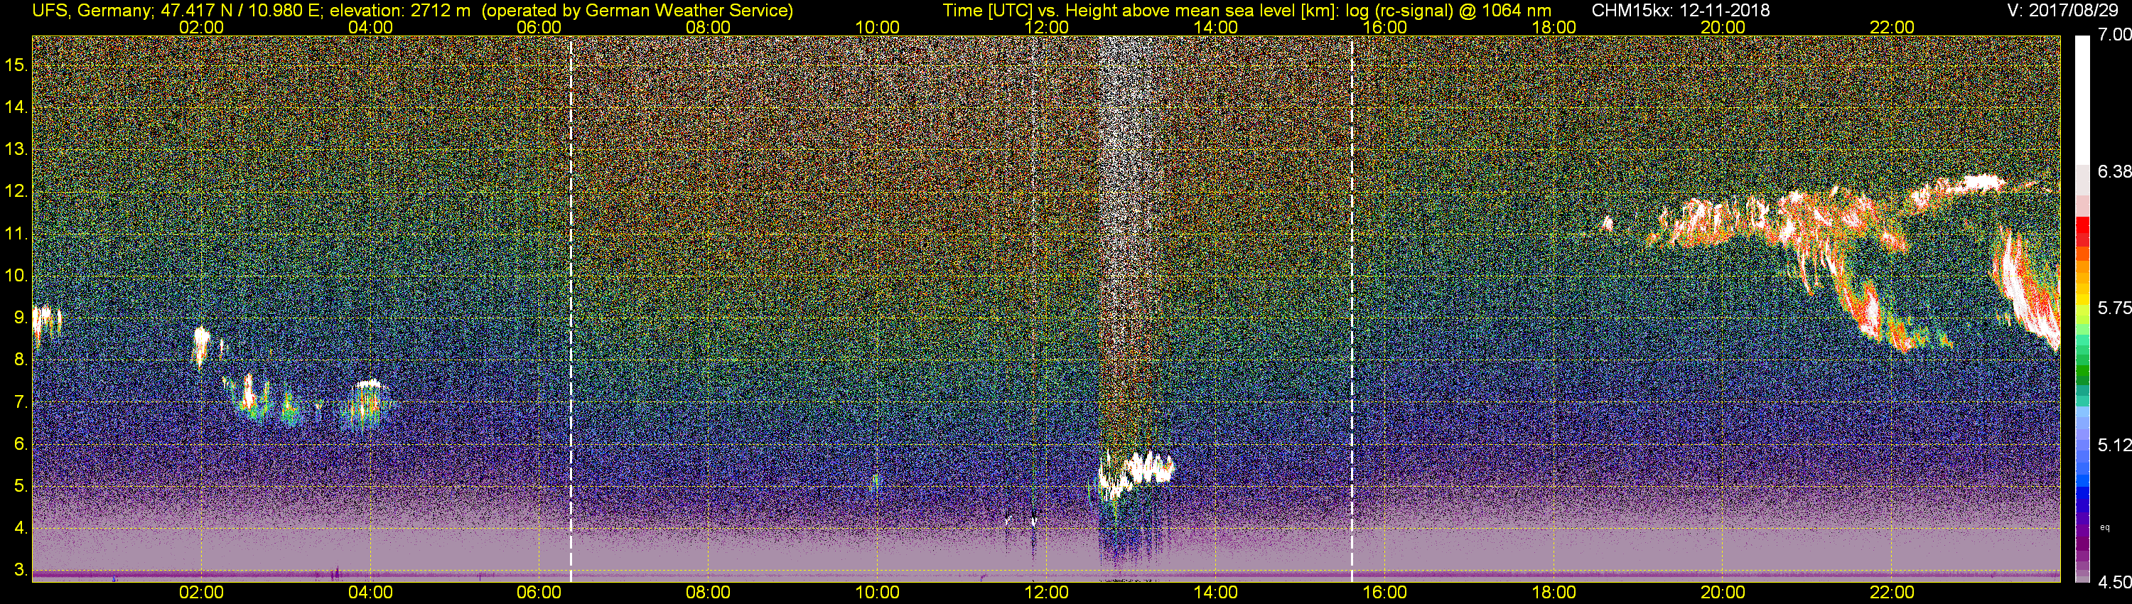Click the top axis '02:00' time label
2132x604 pixels.
click(x=201, y=27)
